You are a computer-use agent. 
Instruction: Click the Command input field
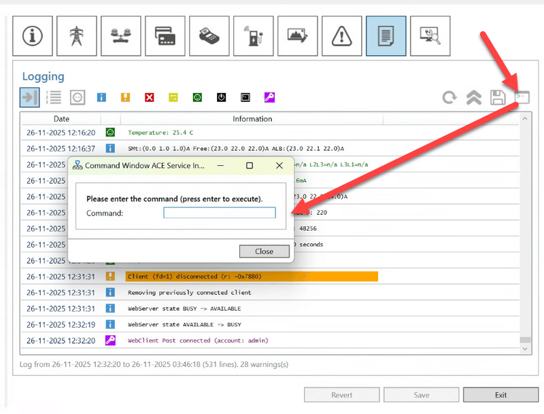pos(220,213)
